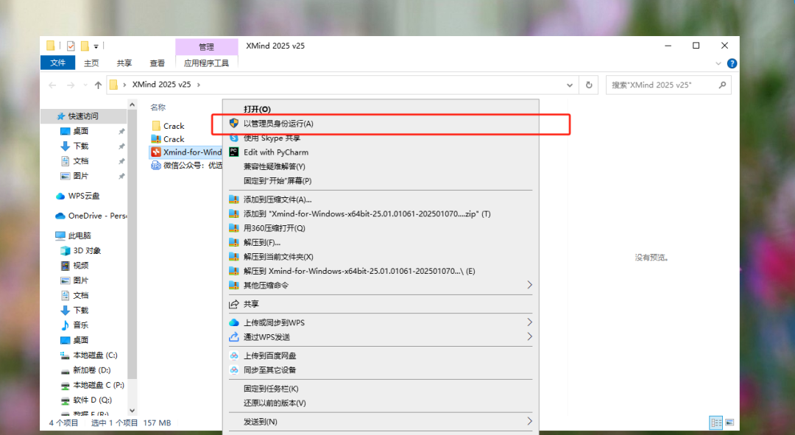This screenshot has width=795, height=435.
Task: Run as administrator shield icon entry
Action: point(381,123)
